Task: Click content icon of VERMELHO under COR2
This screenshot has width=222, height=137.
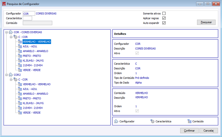Action: point(20,84)
